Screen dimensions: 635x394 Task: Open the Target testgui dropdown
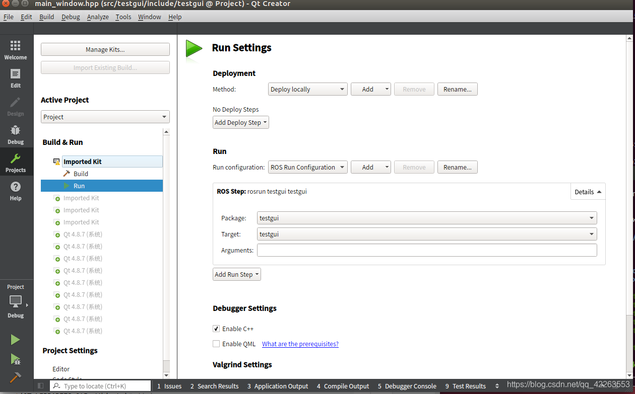[x=427, y=234]
